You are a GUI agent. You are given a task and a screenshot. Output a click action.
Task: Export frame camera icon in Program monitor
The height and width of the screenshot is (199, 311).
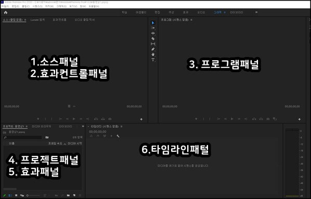[x=268, y=119]
